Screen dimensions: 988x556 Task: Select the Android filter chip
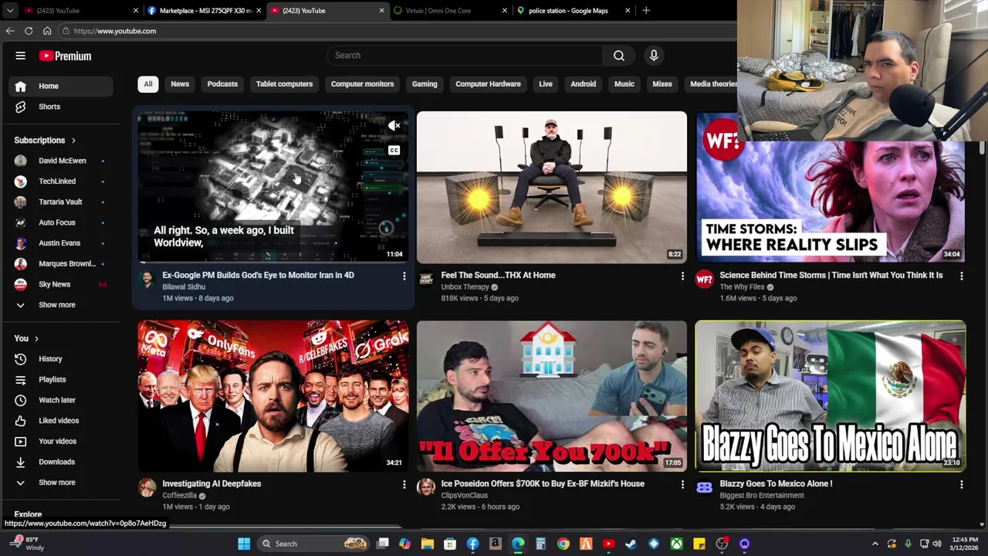point(583,83)
